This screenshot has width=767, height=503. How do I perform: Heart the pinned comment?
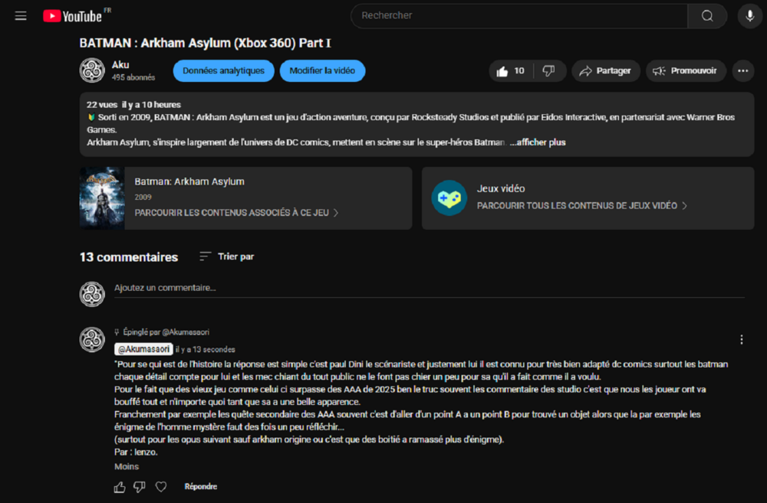coord(161,487)
